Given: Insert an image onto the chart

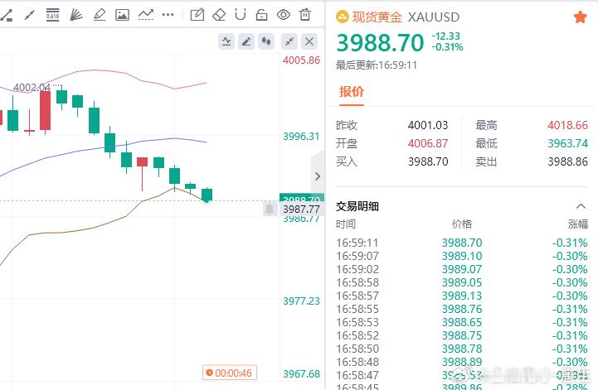Looking at the screenshot, I should [x=122, y=15].
